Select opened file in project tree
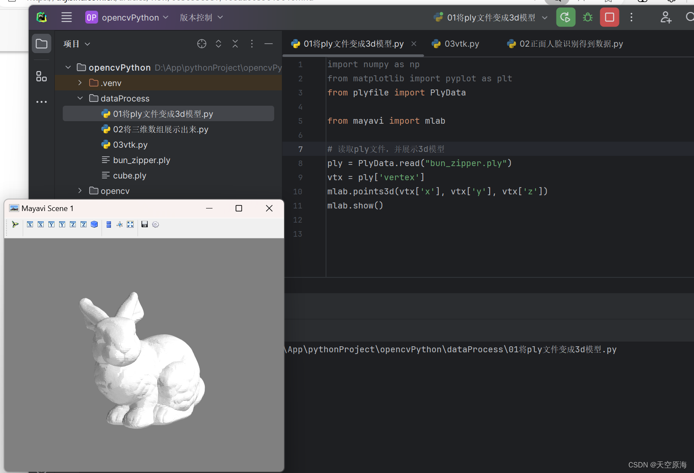This screenshot has height=473, width=694. pyautogui.click(x=202, y=44)
